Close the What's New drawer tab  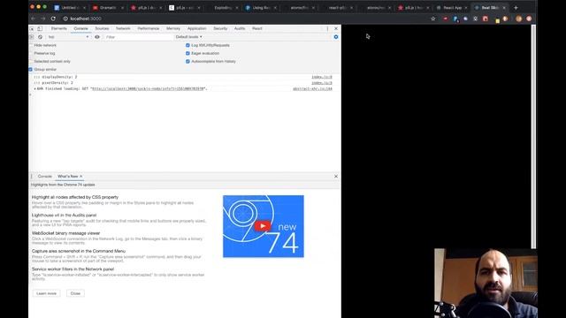pyautogui.click(x=81, y=177)
